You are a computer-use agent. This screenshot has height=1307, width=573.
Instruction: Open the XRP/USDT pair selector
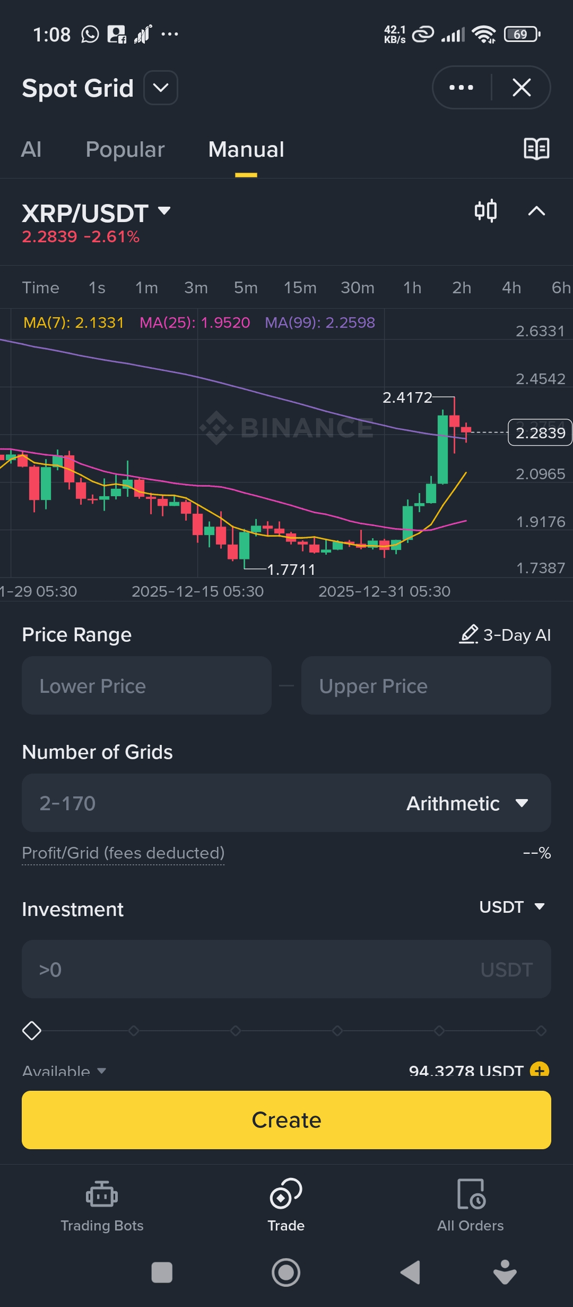(x=96, y=213)
